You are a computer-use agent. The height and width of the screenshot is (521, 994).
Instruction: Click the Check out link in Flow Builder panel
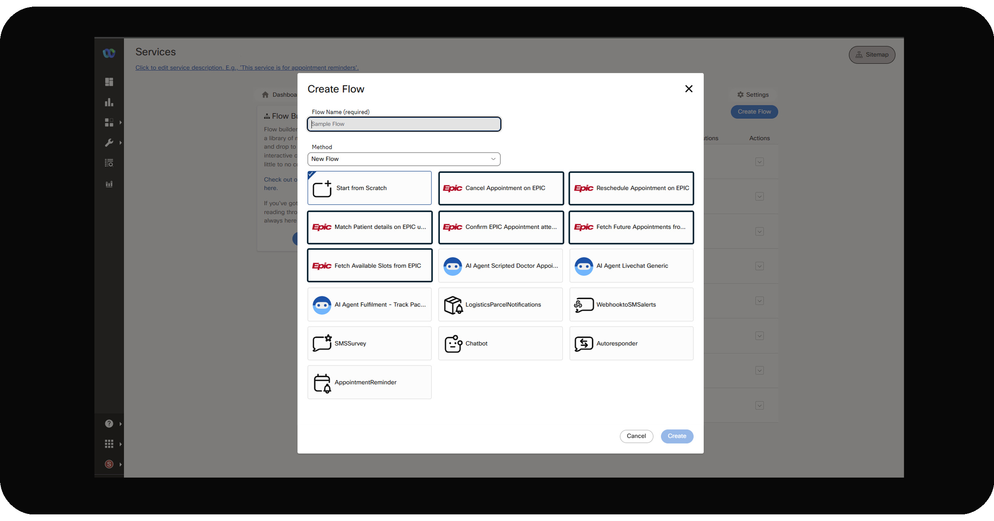click(280, 184)
